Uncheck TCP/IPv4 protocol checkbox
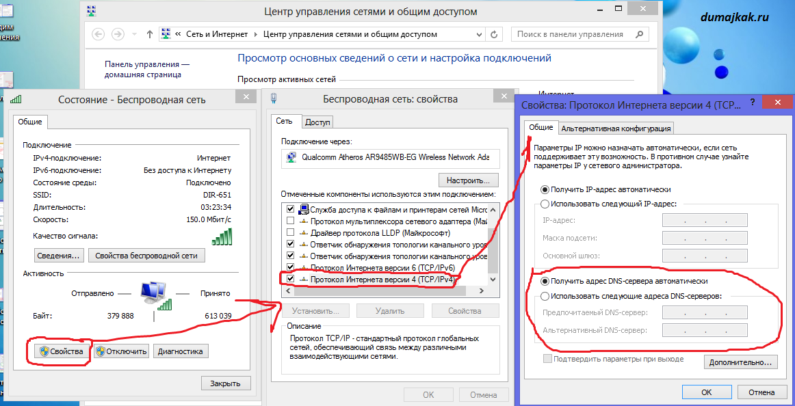Viewport: 795px width, 406px height. pos(291,278)
